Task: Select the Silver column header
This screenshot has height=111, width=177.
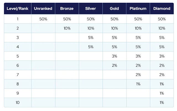Action: (91, 9)
